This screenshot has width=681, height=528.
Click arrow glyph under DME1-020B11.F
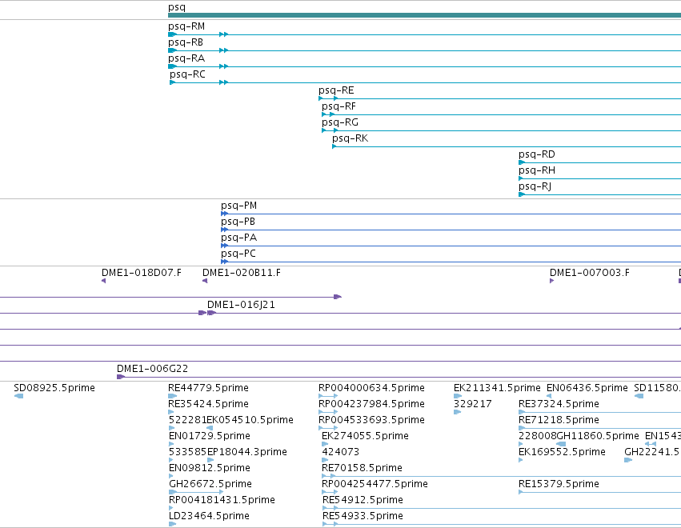(x=205, y=281)
